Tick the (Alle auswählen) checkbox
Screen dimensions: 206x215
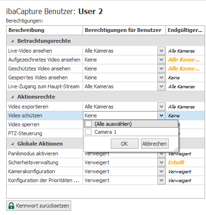coord(88,124)
